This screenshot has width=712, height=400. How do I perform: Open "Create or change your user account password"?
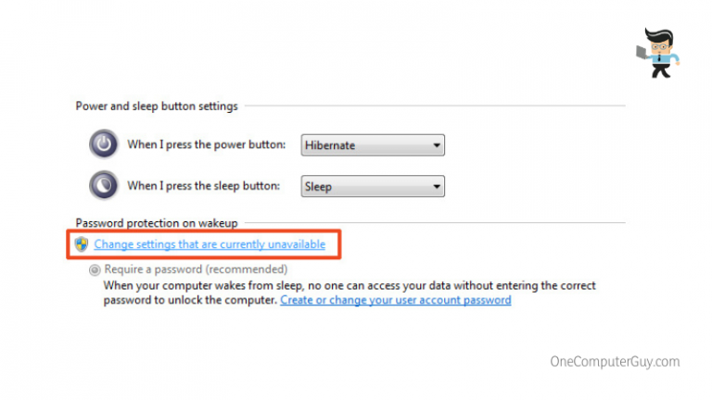tap(395, 300)
